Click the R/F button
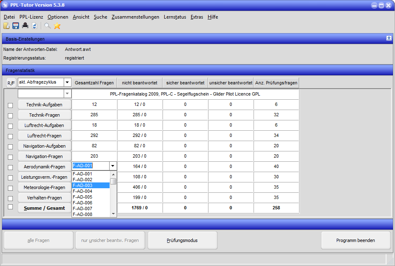 tap(11, 83)
